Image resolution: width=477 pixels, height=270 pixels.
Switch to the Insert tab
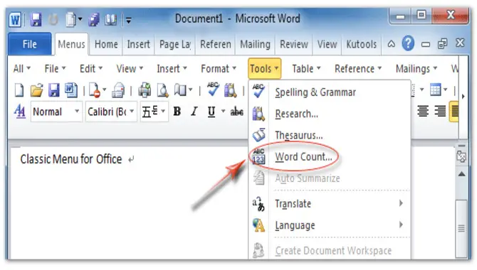138,44
